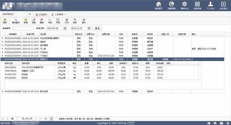Expand order row PO201410290065
231x125 pixels.
click(x=2, y=91)
